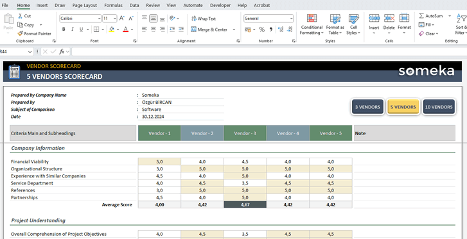
Task: Activate the Format Painter brush
Action: click(x=21, y=33)
